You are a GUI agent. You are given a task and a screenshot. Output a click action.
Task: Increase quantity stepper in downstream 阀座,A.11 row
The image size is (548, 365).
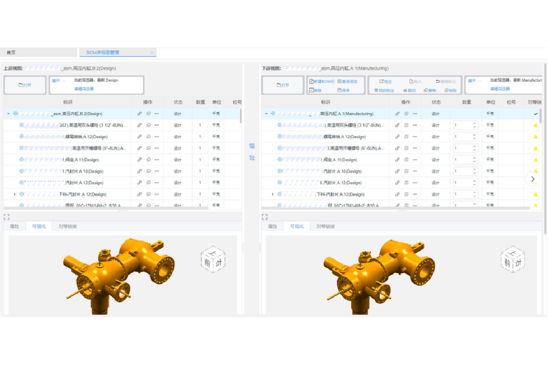pos(474,158)
